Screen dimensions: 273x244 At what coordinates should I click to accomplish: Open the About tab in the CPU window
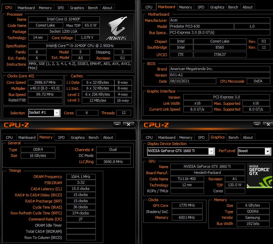pyautogui.click(x=107, y=8)
